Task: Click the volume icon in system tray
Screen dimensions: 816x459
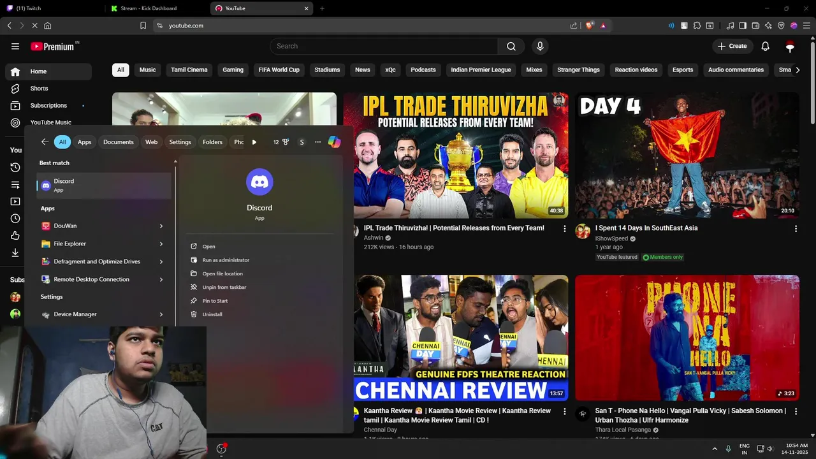Action: point(771,449)
